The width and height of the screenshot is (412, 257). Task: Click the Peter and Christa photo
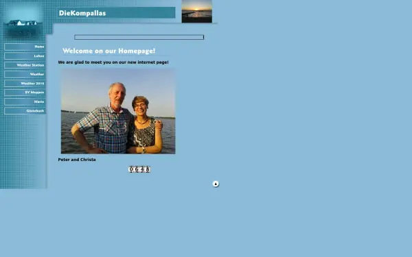coord(118,111)
